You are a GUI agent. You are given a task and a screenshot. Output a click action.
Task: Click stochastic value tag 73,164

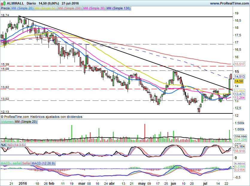tap(240, 146)
